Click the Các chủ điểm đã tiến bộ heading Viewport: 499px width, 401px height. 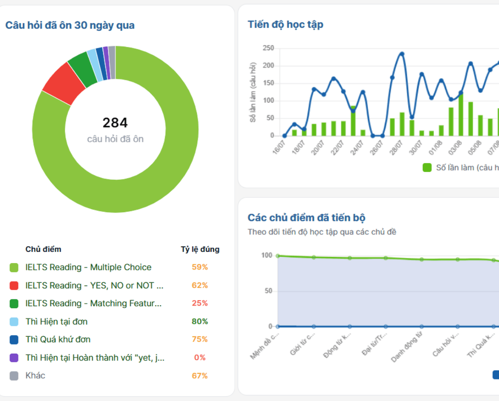[x=306, y=218]
